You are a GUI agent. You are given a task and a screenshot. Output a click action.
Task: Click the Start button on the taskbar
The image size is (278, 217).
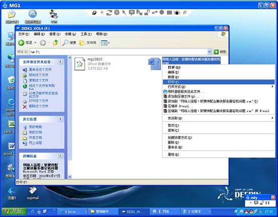(15, 211)
